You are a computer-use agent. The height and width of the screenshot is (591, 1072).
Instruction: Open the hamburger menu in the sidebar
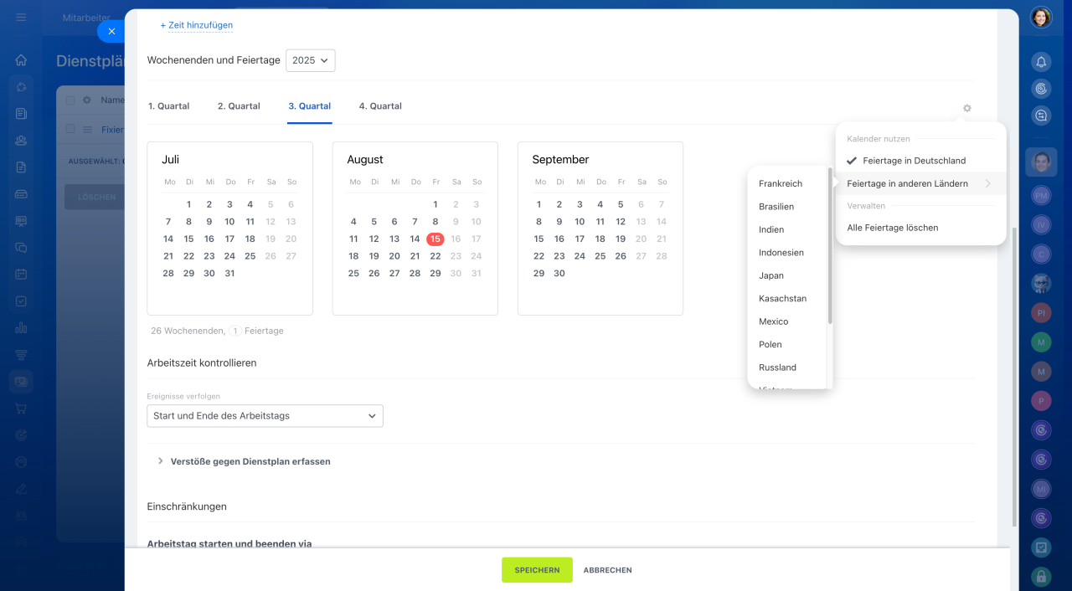21,18
